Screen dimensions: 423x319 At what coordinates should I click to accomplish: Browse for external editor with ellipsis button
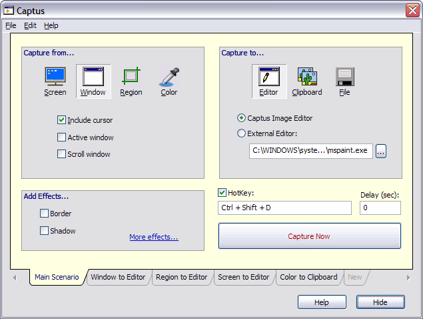380,151
